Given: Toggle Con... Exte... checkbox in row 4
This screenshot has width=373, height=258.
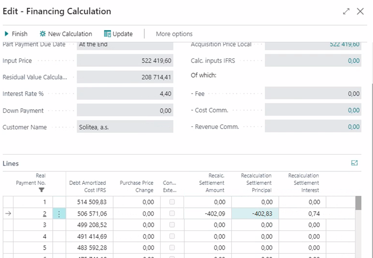Looking at the screenshot, I should point(173,237).
